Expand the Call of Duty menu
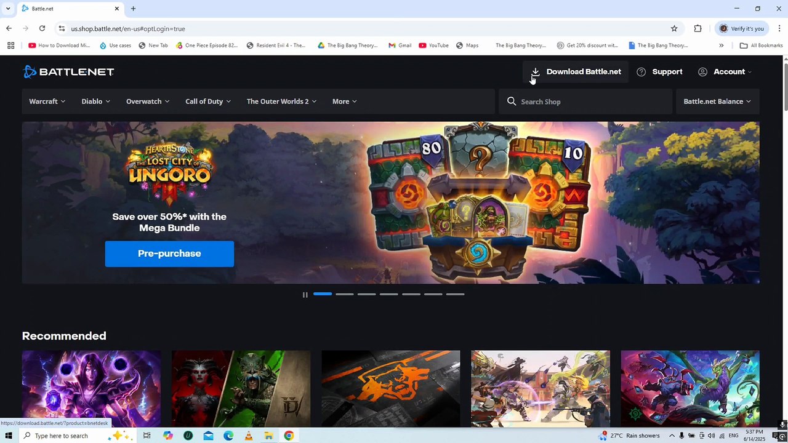Screen dimensions: 788x443 point(208,102)
